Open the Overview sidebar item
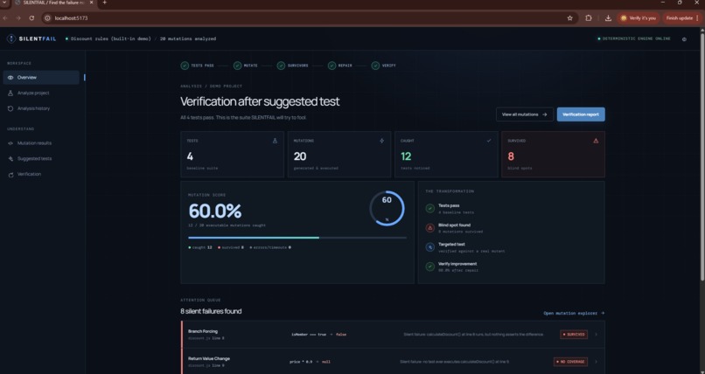705x374 pixels. [41, 77]
